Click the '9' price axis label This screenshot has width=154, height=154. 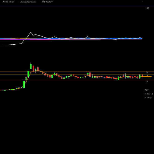pos(147,73)
